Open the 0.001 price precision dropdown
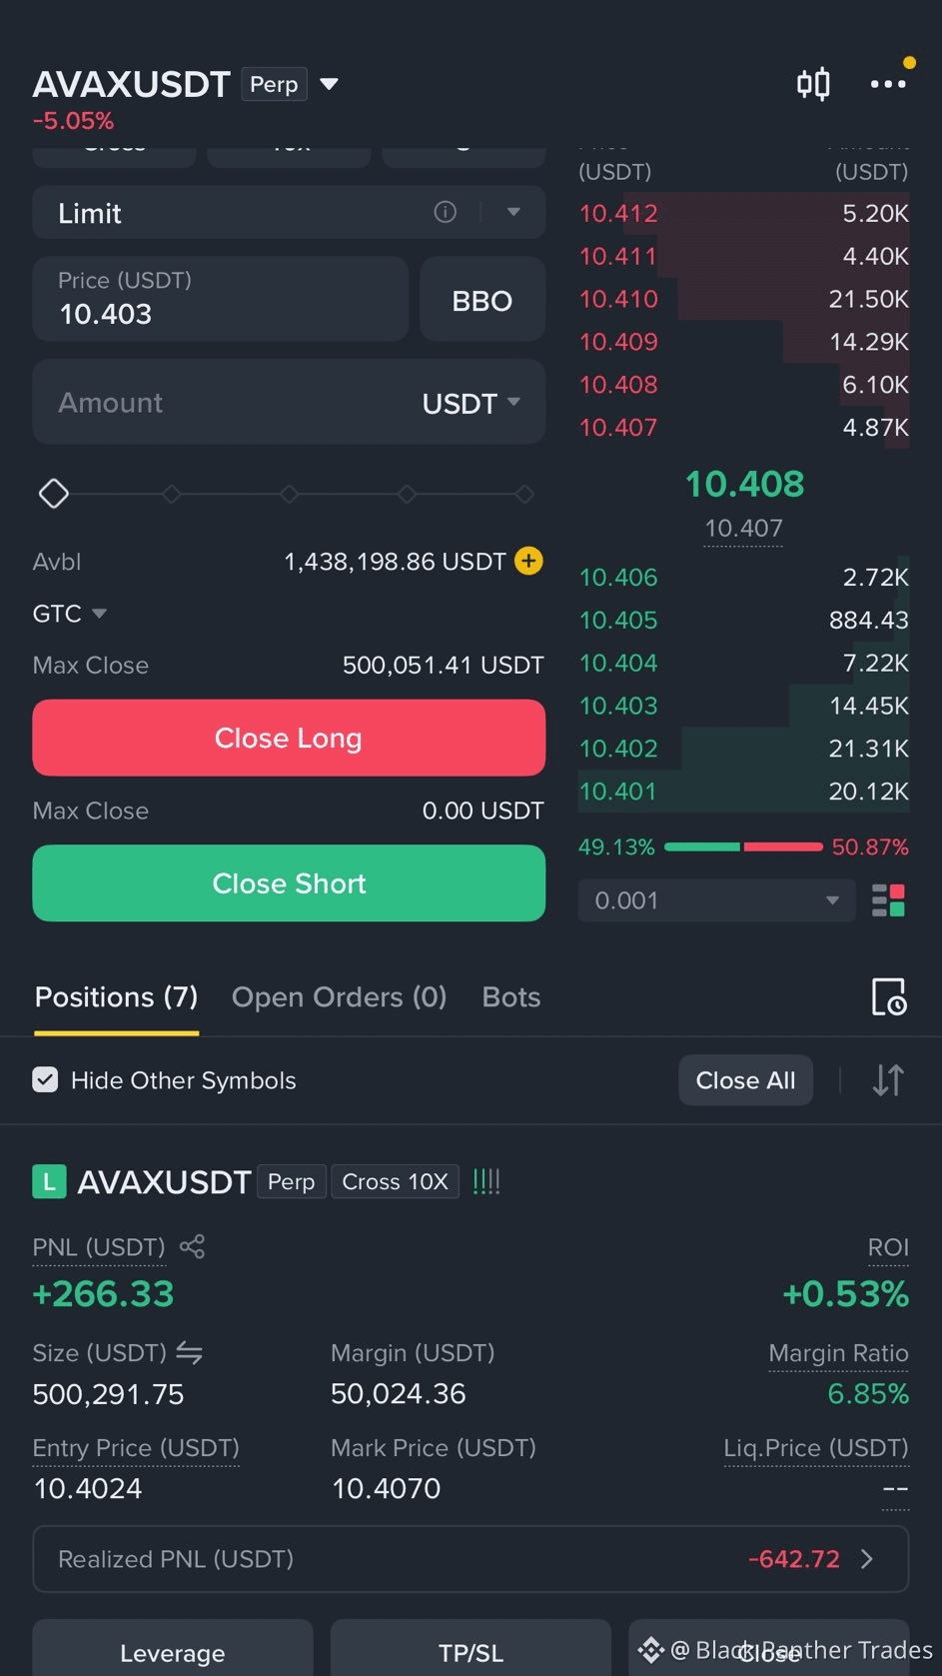This screenshot has height=1676, width=942. [x=716, y=900]
